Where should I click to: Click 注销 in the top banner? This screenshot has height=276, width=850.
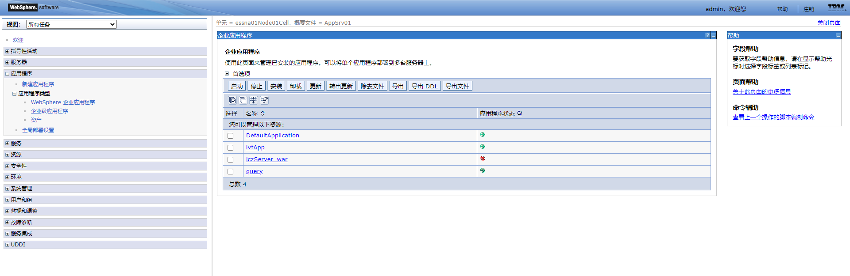click(808, 9)
